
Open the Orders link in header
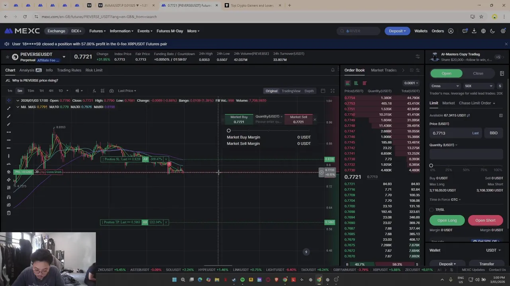pos(437,31)
